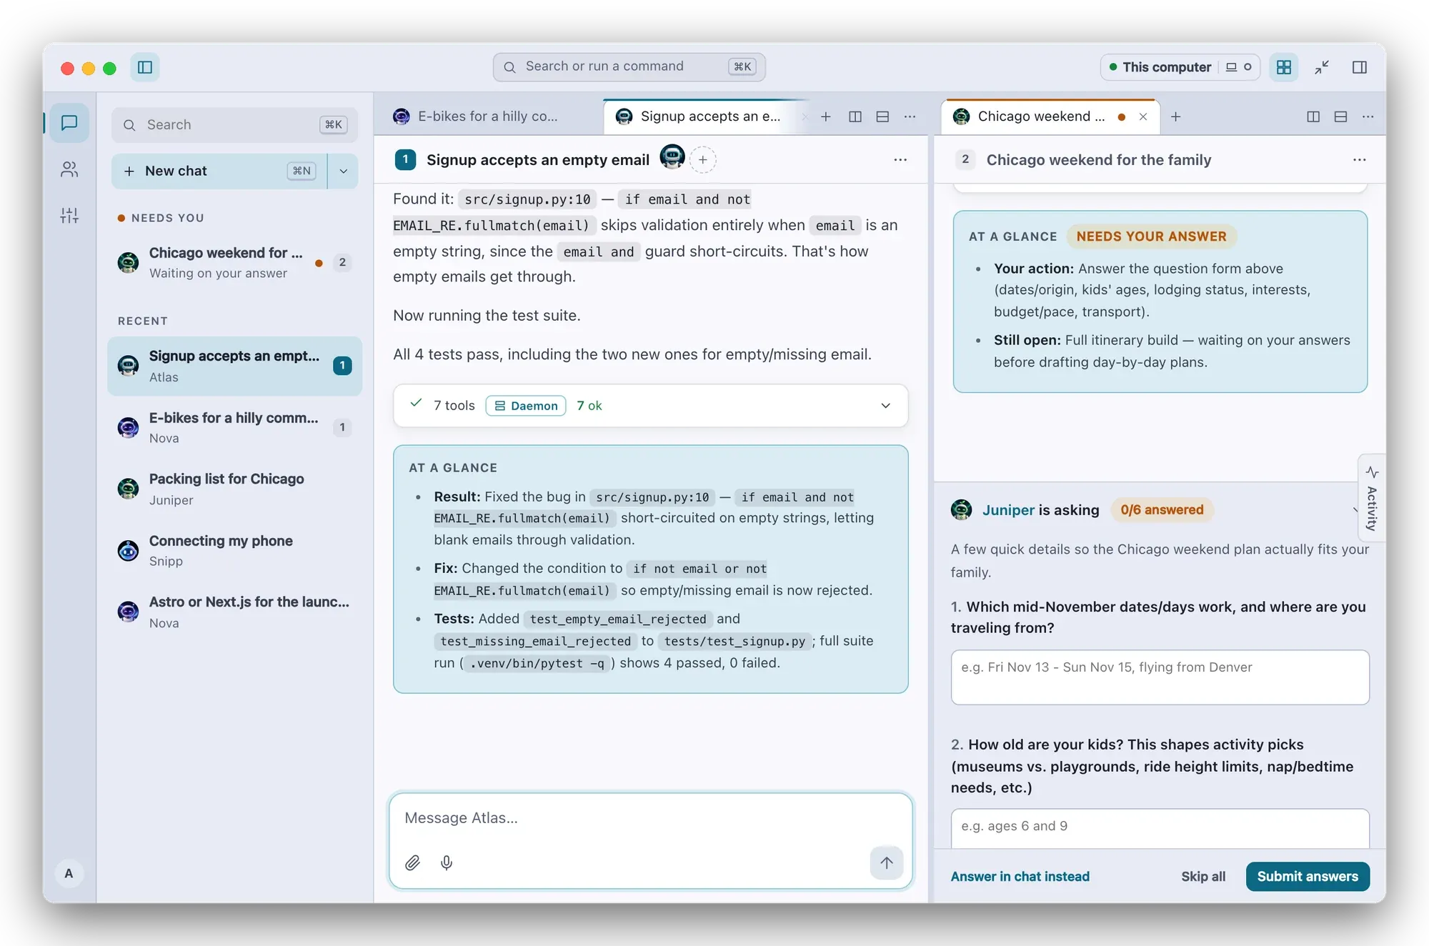
Task: Click the Daemon badge in tools row
Action: point(526,406)
